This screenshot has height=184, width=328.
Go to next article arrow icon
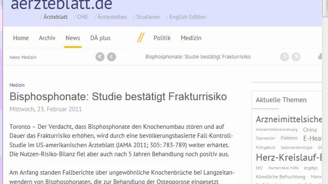(x=284, y=57)
